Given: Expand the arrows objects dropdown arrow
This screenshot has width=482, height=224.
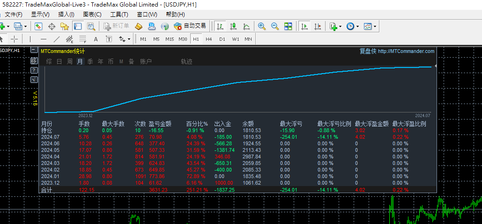Looking at the screenshot, I should [129, 39].
